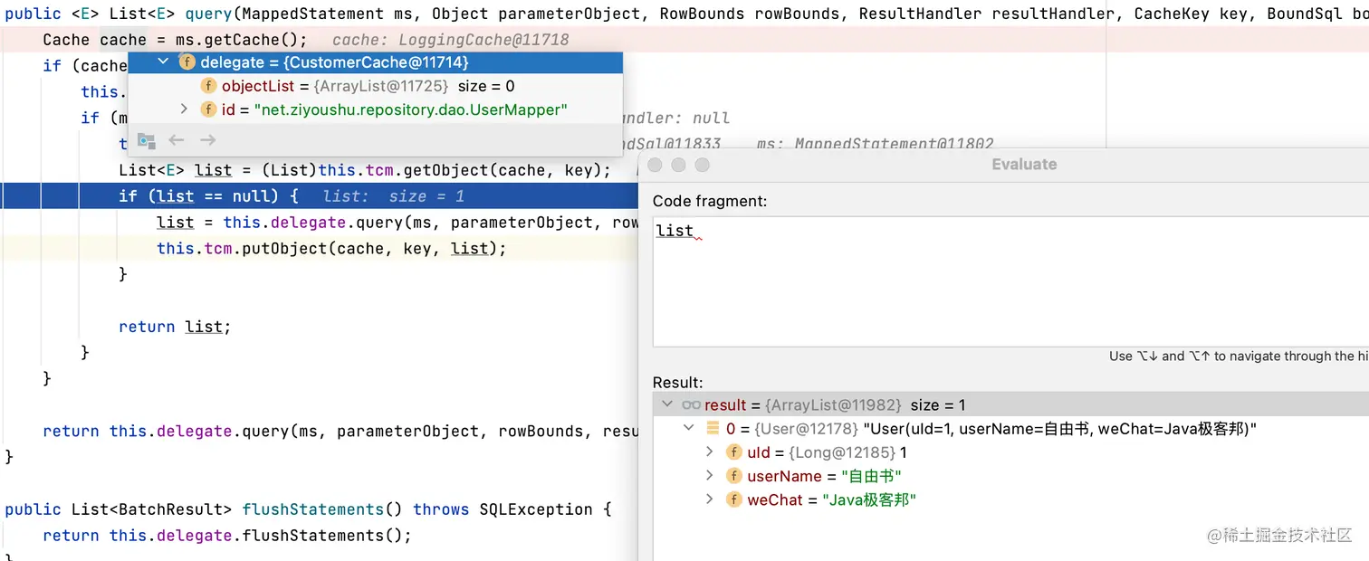Click the 'return list;' statement
The height and width of the screenshot is (561, 1369).
tap(175, 327)
